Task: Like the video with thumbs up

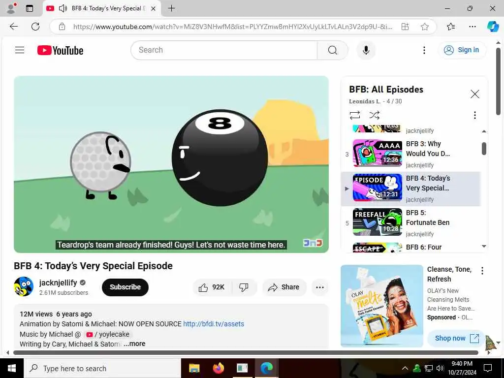Action: click(212, 287)
